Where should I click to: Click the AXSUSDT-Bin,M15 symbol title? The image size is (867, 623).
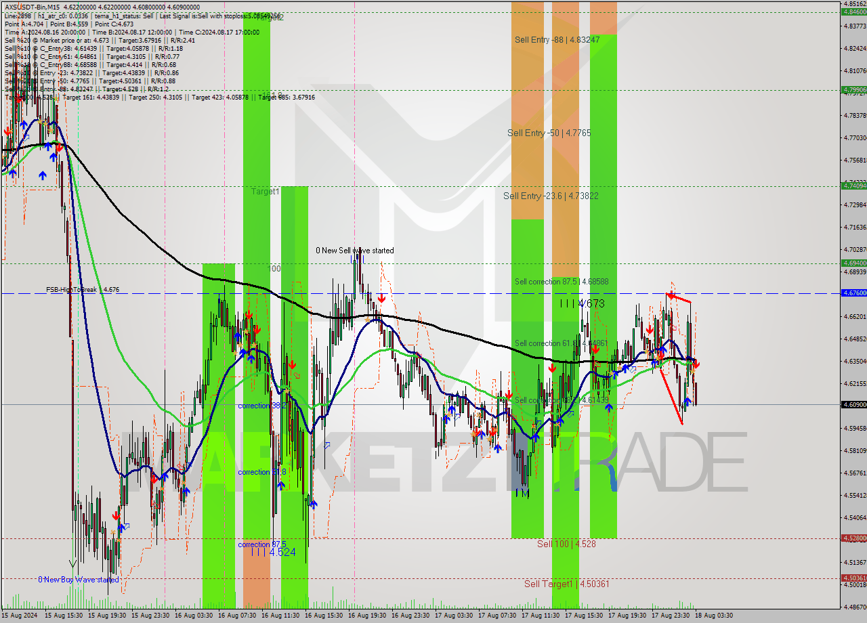34,7
